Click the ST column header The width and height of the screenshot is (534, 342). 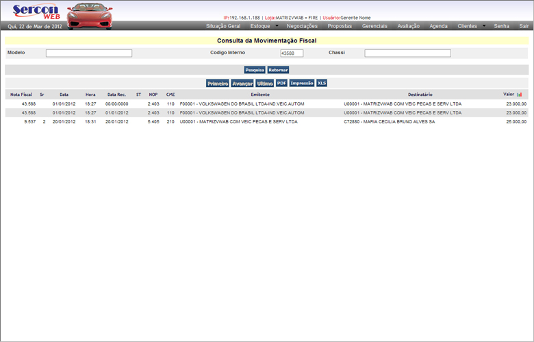pyautogui.click(x=138, y=95)
